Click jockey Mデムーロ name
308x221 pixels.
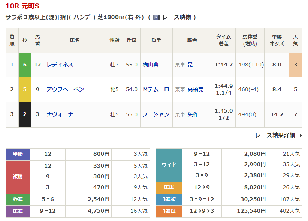pyautogui.click(x=156, y=89)
